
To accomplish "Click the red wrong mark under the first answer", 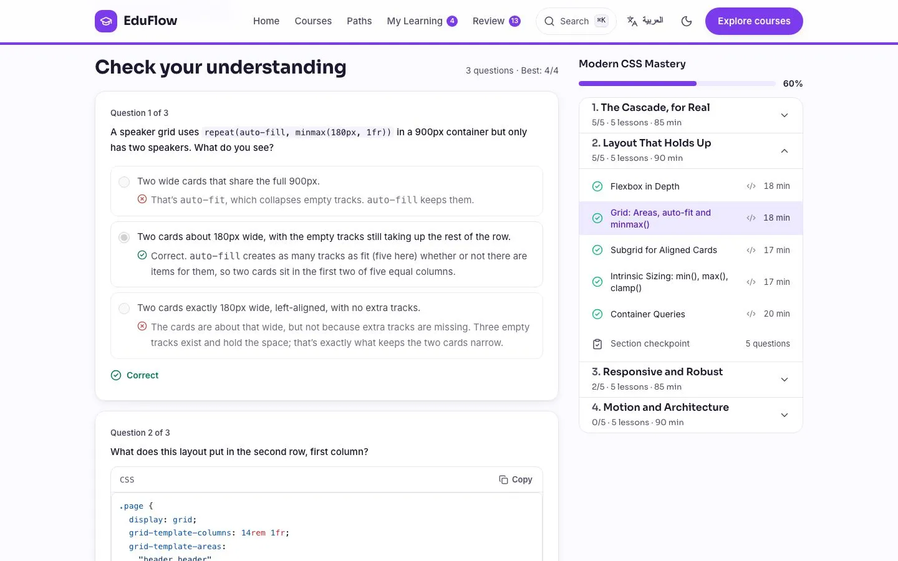I will (x=142, y=199).
